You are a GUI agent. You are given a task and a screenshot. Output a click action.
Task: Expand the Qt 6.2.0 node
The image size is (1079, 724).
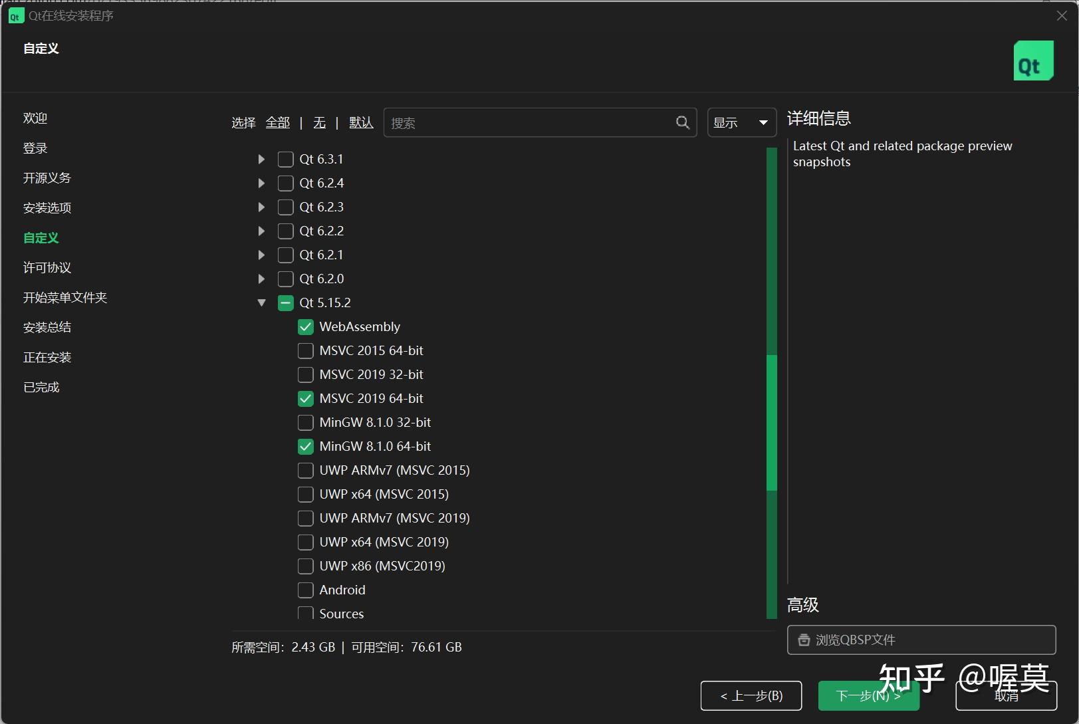click(261, 279)
